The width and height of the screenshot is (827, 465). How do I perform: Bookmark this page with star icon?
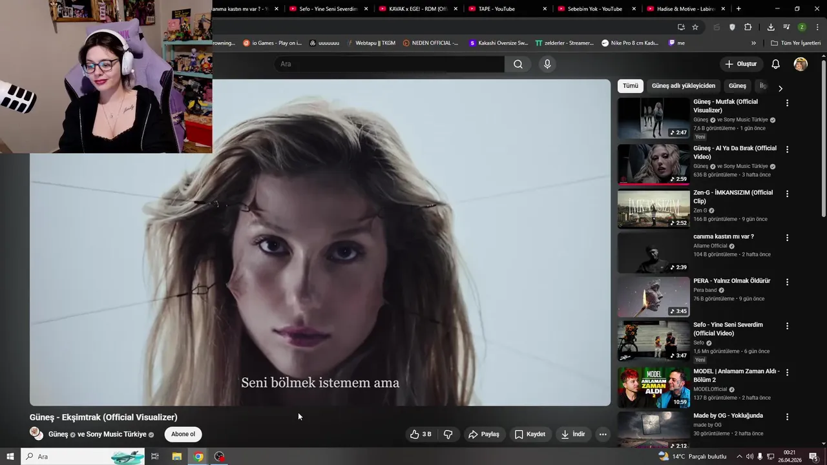coord(695,27)
